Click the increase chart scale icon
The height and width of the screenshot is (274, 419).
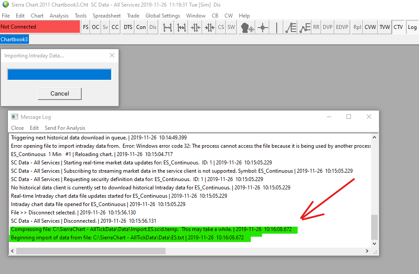(x=195, y=27)
